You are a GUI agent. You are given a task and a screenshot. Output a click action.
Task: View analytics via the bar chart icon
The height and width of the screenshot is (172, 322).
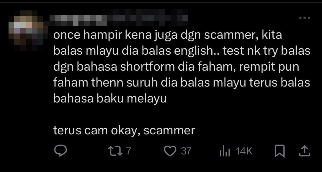(x=225, y=151)
